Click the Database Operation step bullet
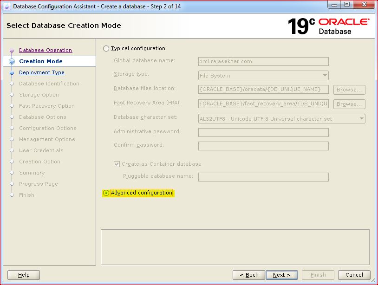 [12, 51]
